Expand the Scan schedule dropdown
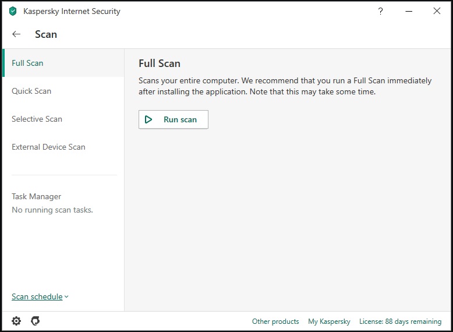This screenshot has height=332, width=453. (40, 296)
